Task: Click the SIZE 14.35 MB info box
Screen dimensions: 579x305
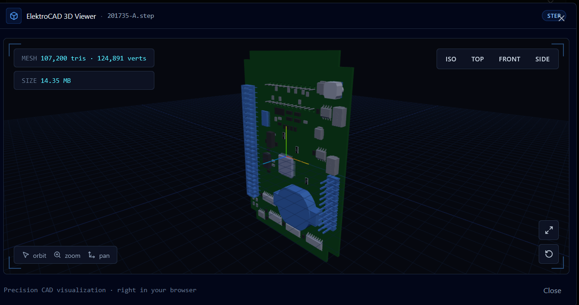Action: [x=84, y=81]
